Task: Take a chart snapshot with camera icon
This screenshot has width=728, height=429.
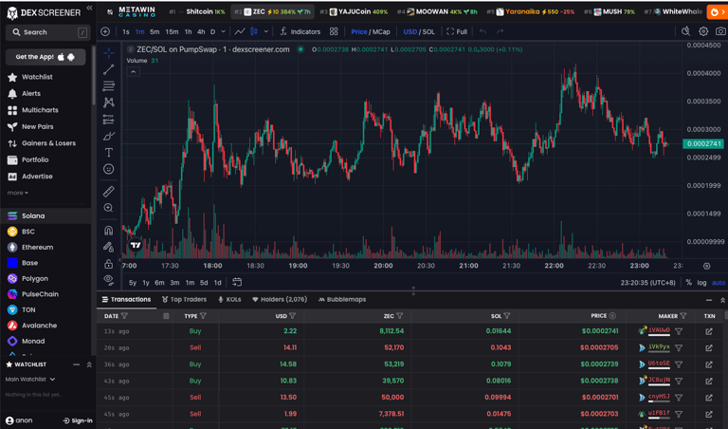Action: (x=720, y=31)
